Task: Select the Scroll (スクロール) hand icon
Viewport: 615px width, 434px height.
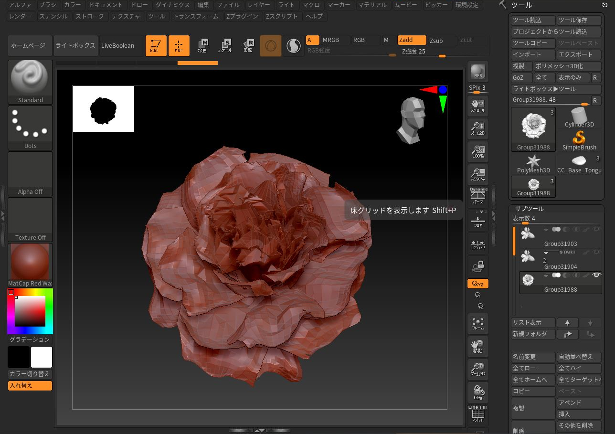Action: point(478,106)
